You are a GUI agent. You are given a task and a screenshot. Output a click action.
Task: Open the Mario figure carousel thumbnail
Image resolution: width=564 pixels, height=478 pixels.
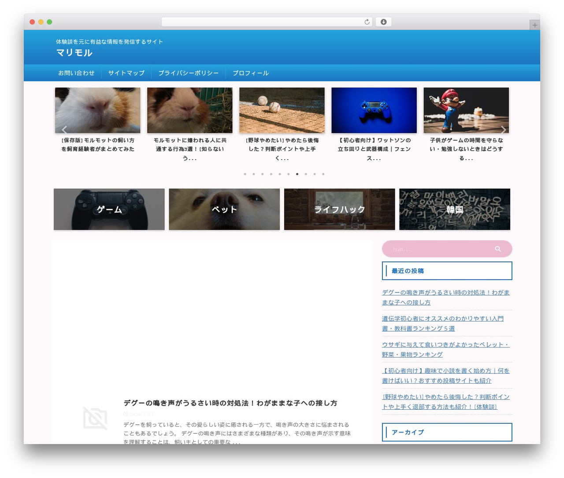point(466,110)
